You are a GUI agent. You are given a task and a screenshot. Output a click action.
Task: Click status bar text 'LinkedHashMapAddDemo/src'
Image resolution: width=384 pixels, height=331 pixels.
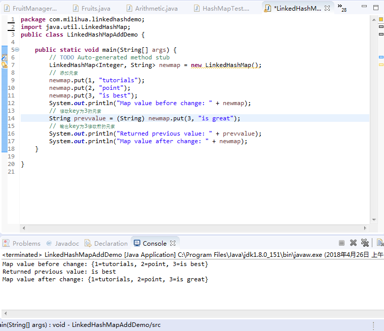point(117,325)
